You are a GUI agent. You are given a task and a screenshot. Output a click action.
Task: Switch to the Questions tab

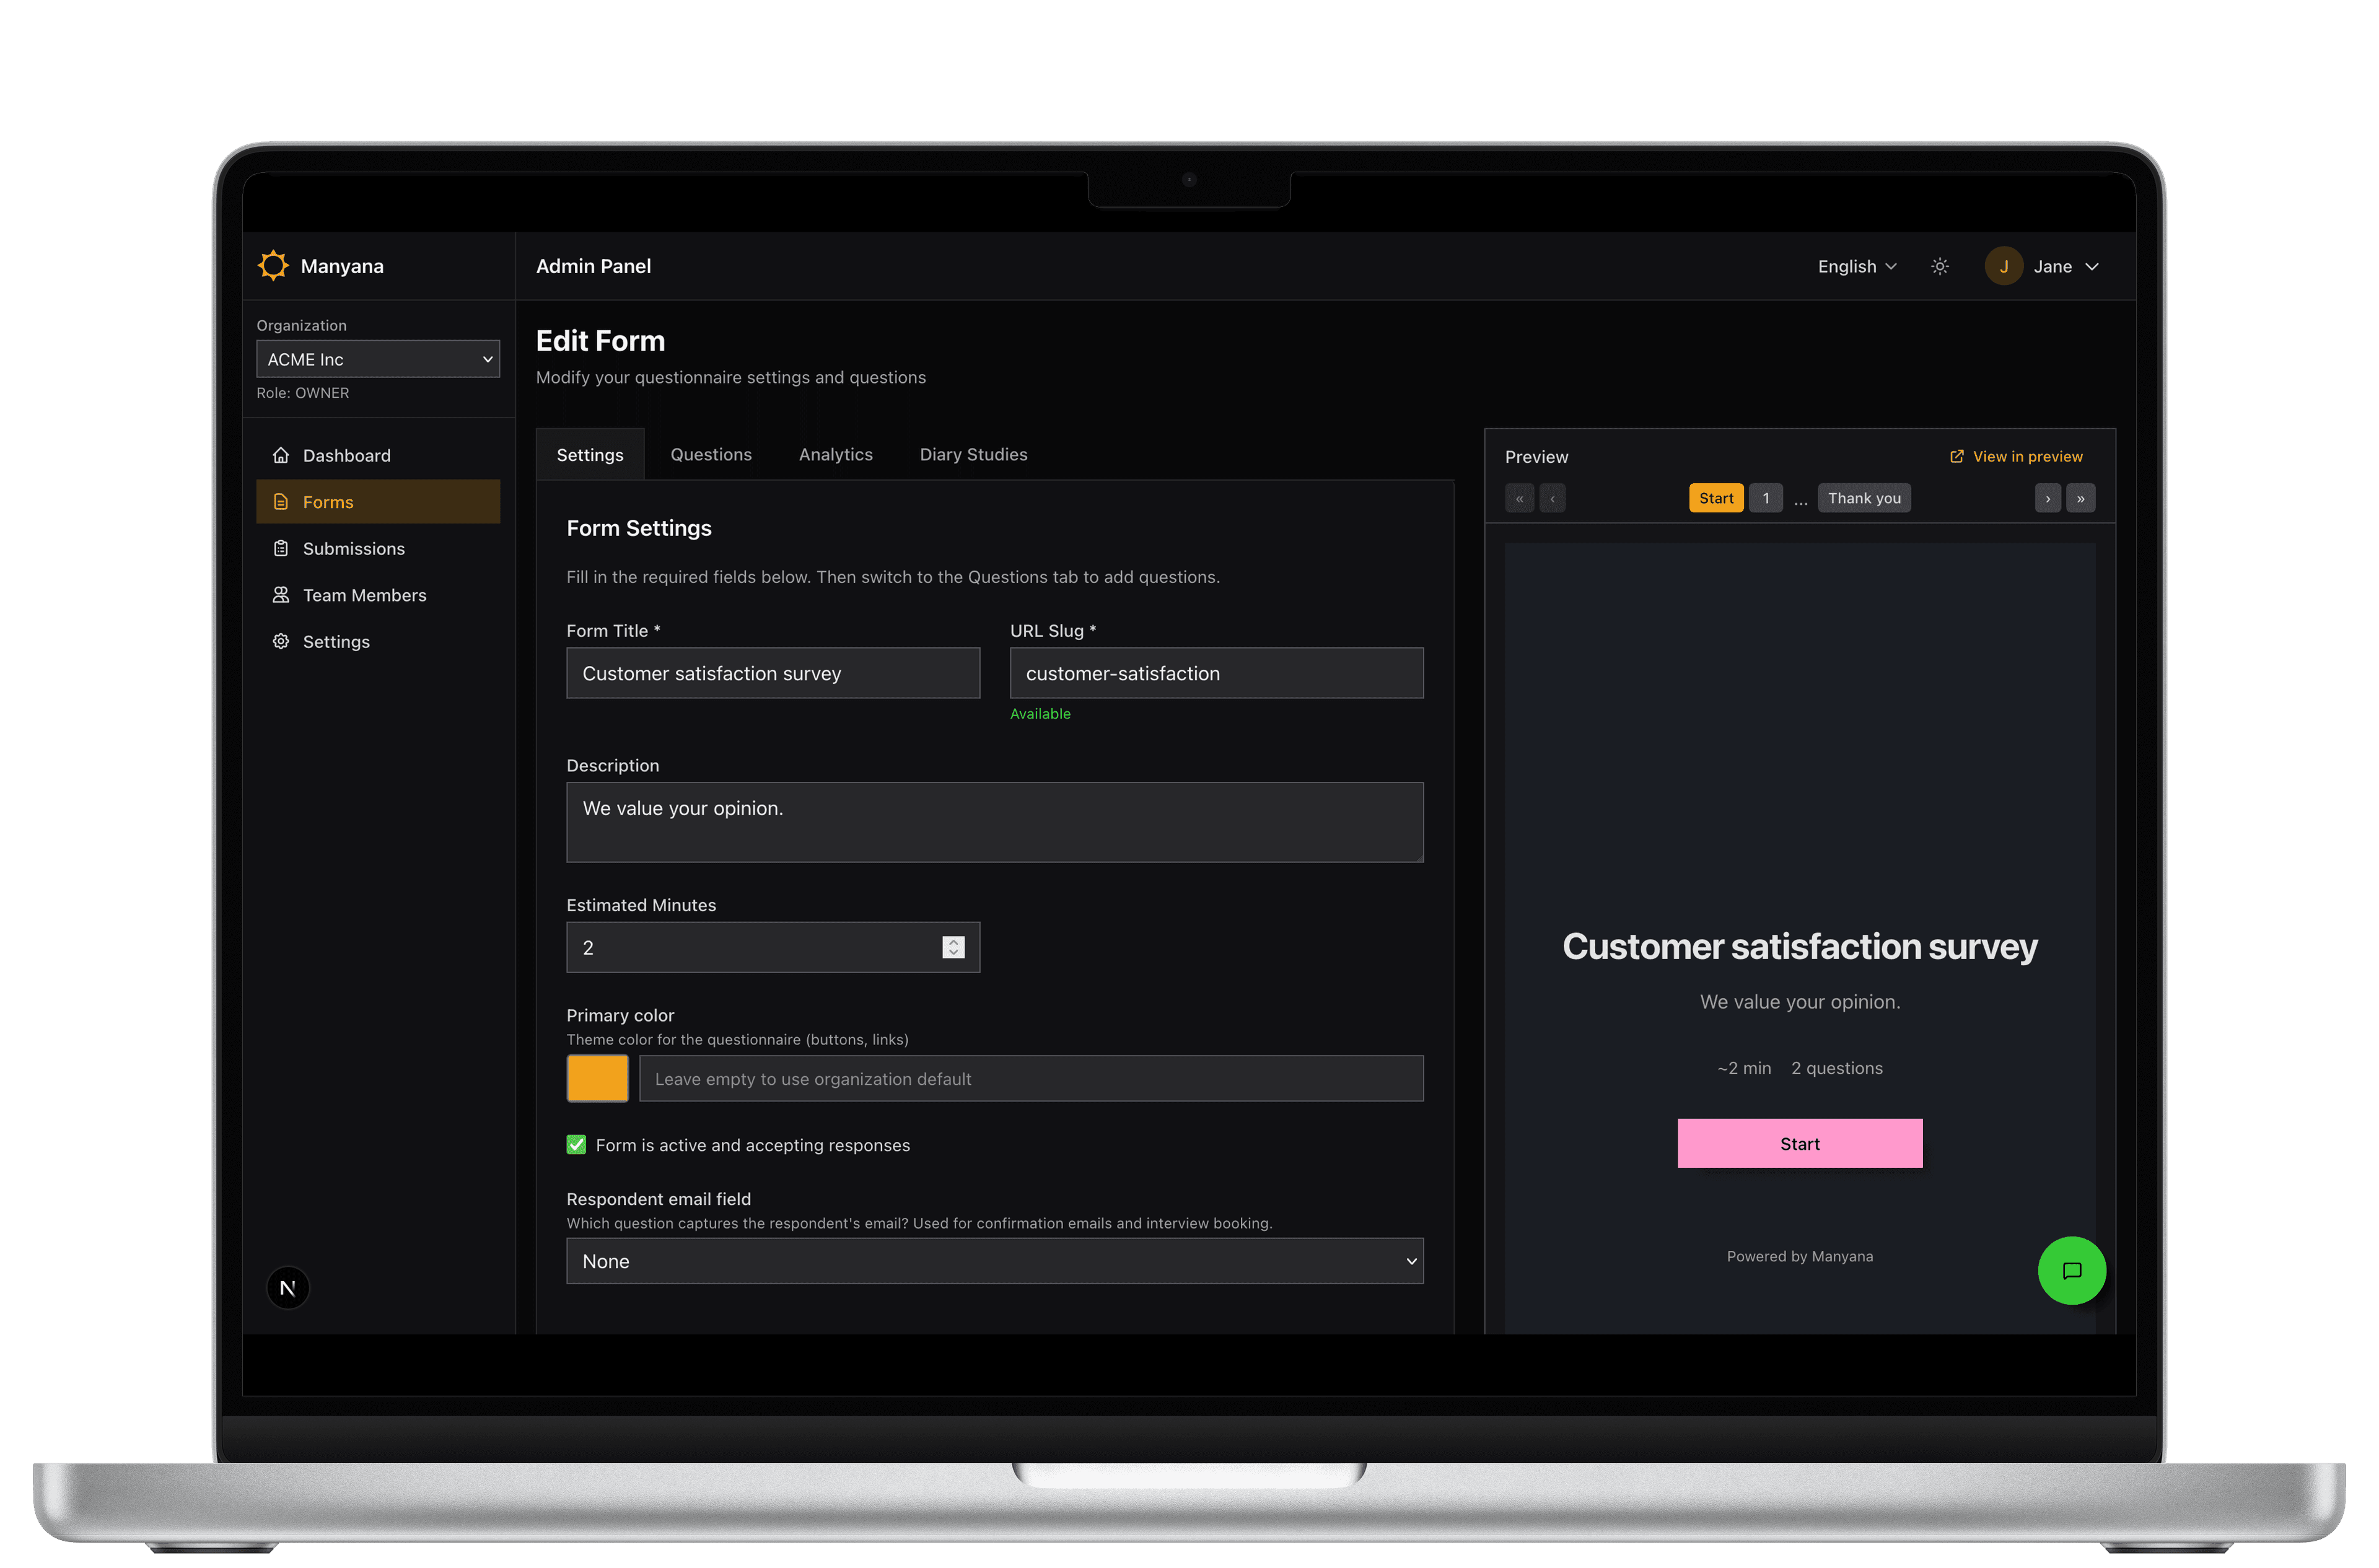coord(710,454)
